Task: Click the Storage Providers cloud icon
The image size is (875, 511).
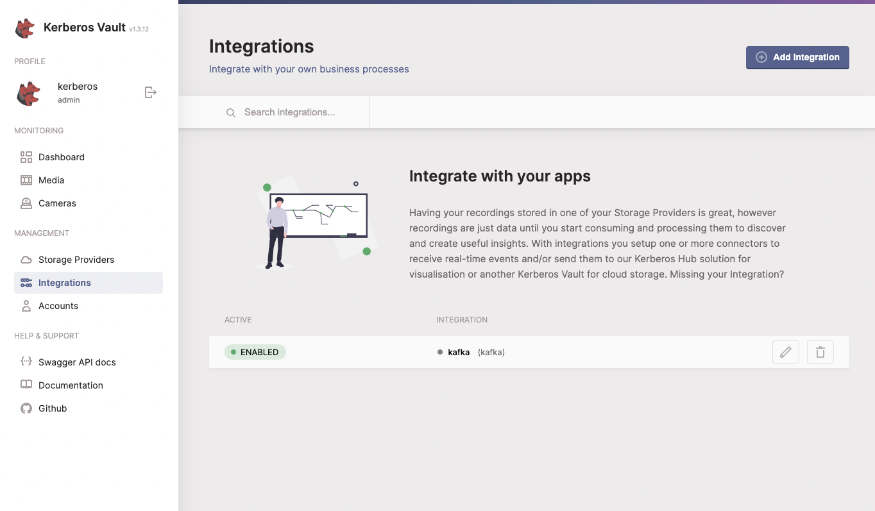Action: coord(26,259)
